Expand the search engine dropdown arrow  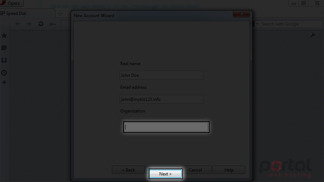pos(257,24)
